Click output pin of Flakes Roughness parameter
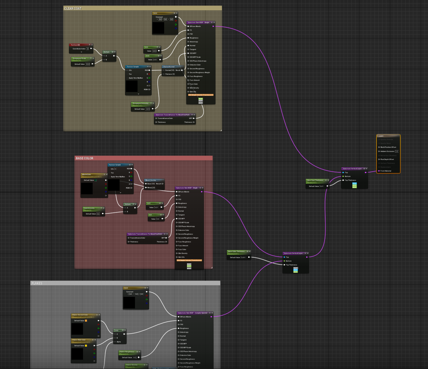This screenshot has width=428, height=369. pos(138,357)
